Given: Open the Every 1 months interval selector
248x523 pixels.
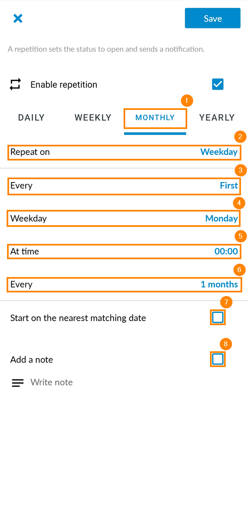Looking at the screenshot, I should [124, 285].
